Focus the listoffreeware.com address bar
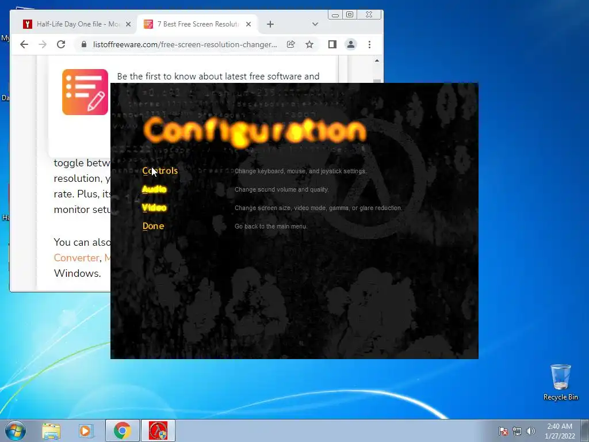 pyautogui.click(x=185, y=44)
